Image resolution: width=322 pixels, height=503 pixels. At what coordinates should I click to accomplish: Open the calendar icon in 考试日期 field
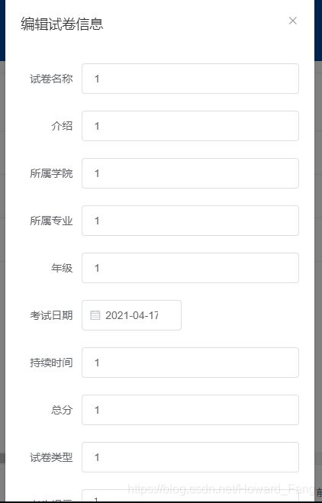95,315
